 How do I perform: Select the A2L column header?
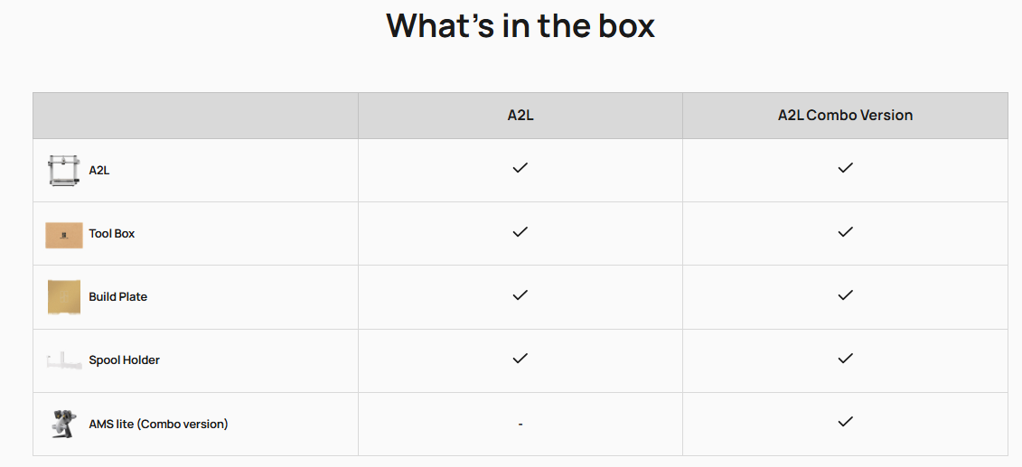(520, 116)
